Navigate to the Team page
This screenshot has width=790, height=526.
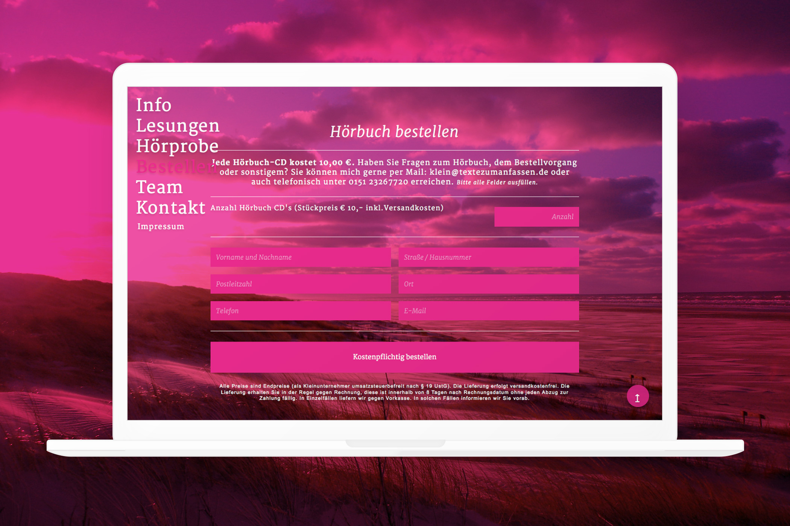tap(159, 187)
